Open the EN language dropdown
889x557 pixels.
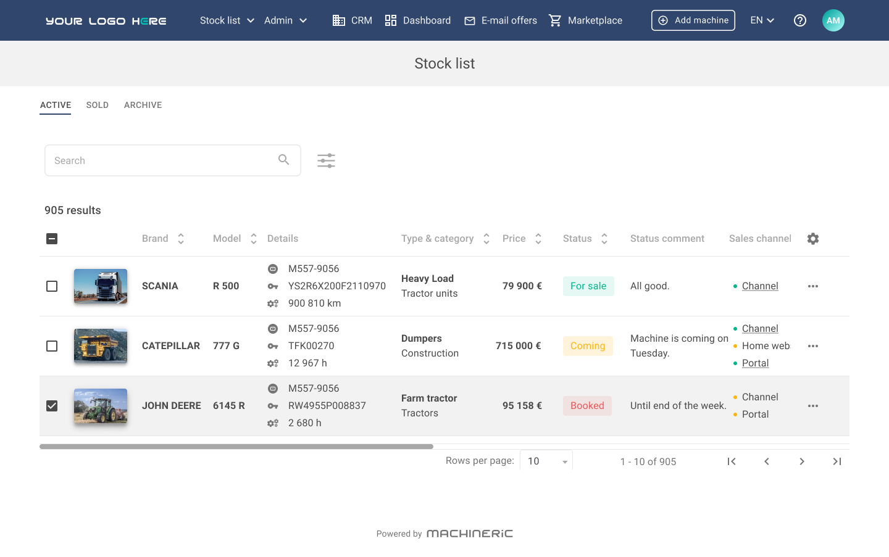coord(762,20)
